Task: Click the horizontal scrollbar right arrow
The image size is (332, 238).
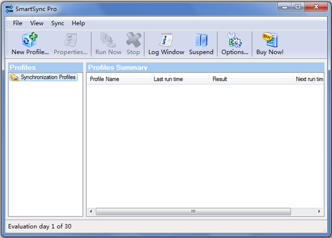Action: pyautogui.click(x=319, y=211)
